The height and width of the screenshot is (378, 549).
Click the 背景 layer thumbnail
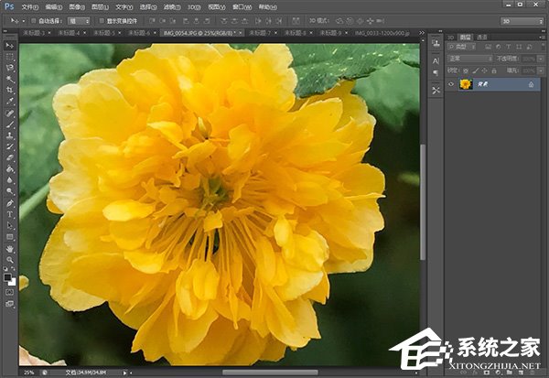coord(465,84)
